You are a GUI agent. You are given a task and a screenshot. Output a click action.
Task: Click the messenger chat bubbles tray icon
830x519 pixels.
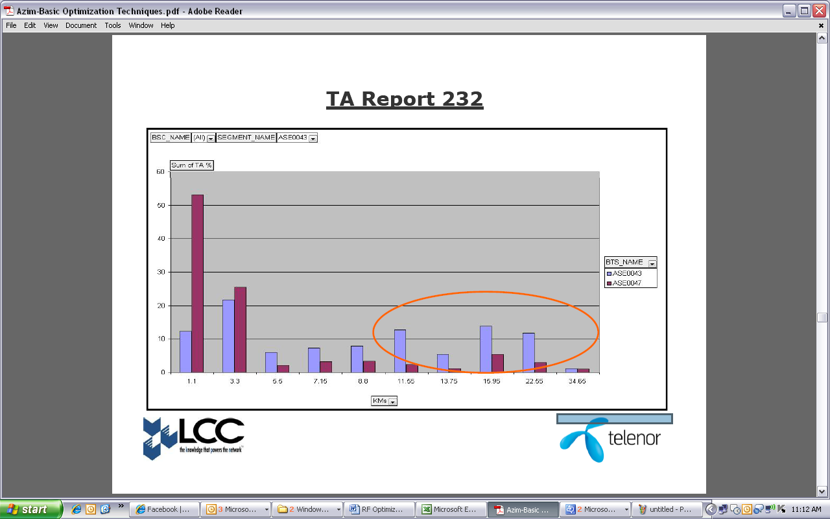[757, 509]
